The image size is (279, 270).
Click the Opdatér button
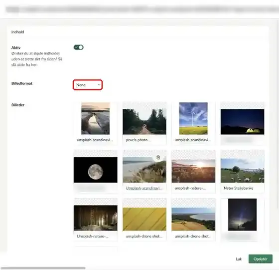[260, 259]
